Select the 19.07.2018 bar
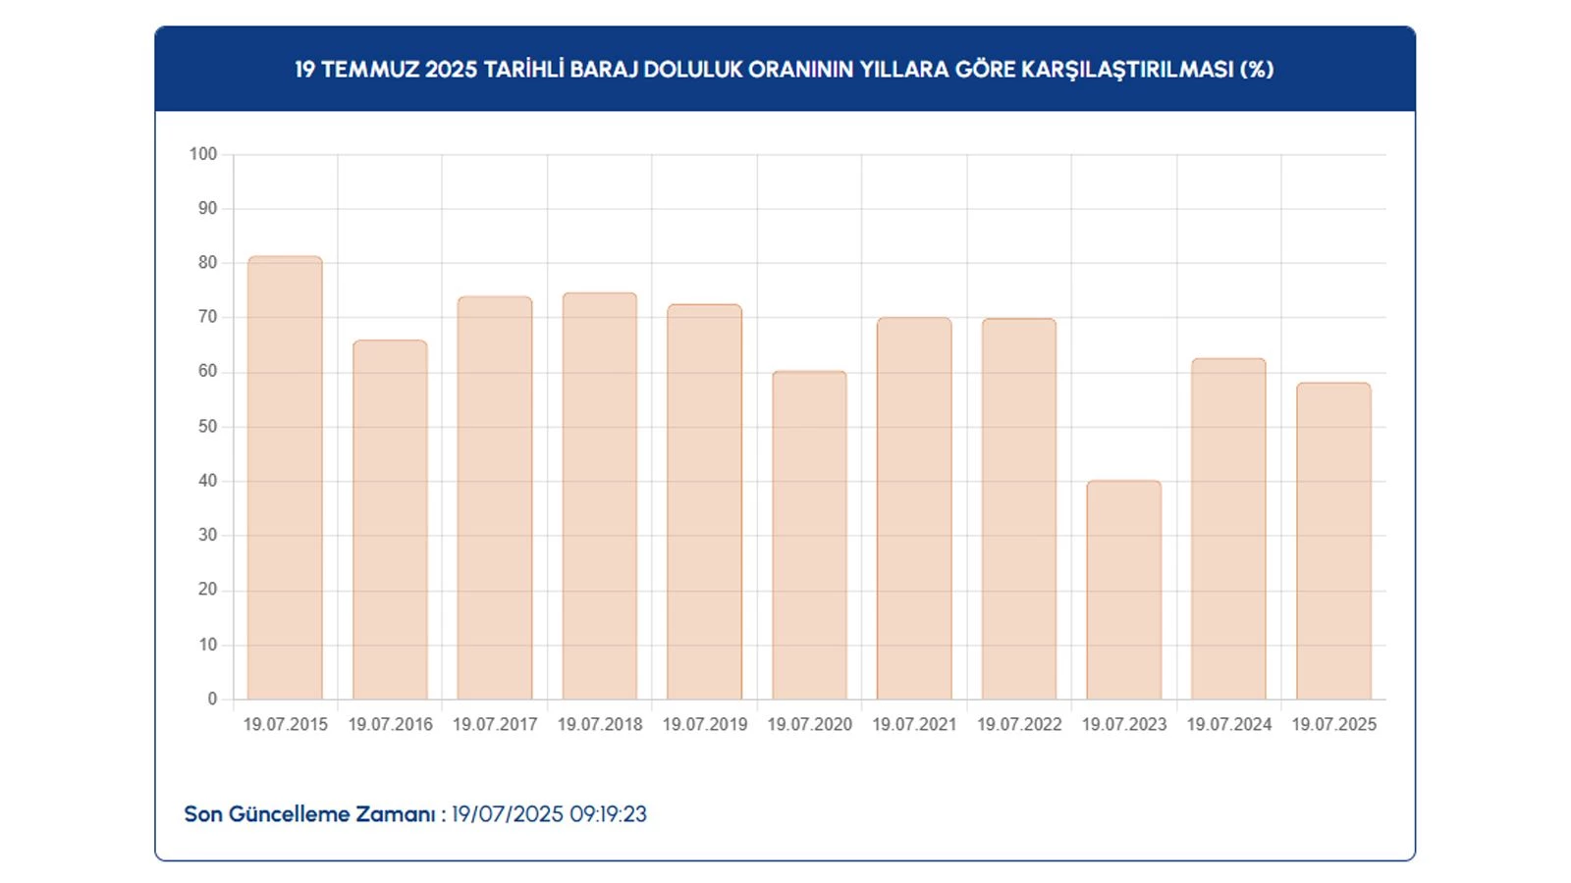The width and height of the screenshot is (1571, 883). [600, 496]
